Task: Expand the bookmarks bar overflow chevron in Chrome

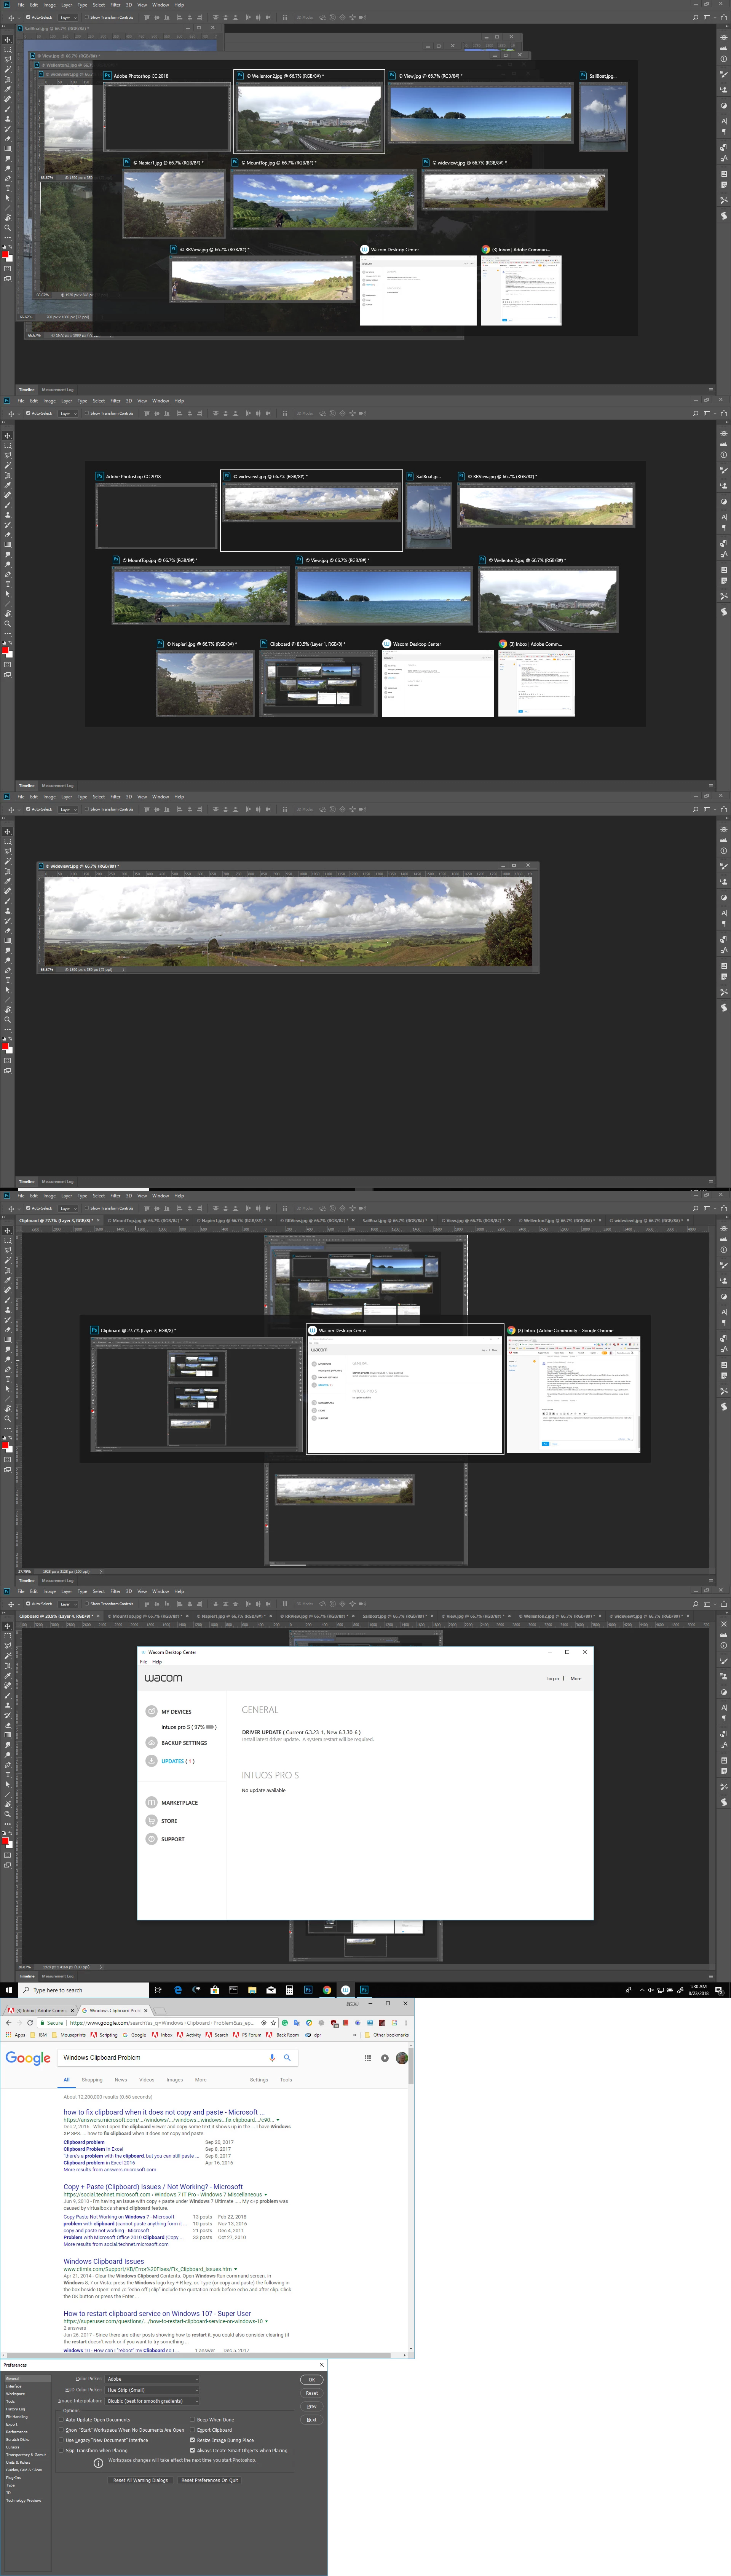Action: pyautogui.click(x=354, y=2035)
